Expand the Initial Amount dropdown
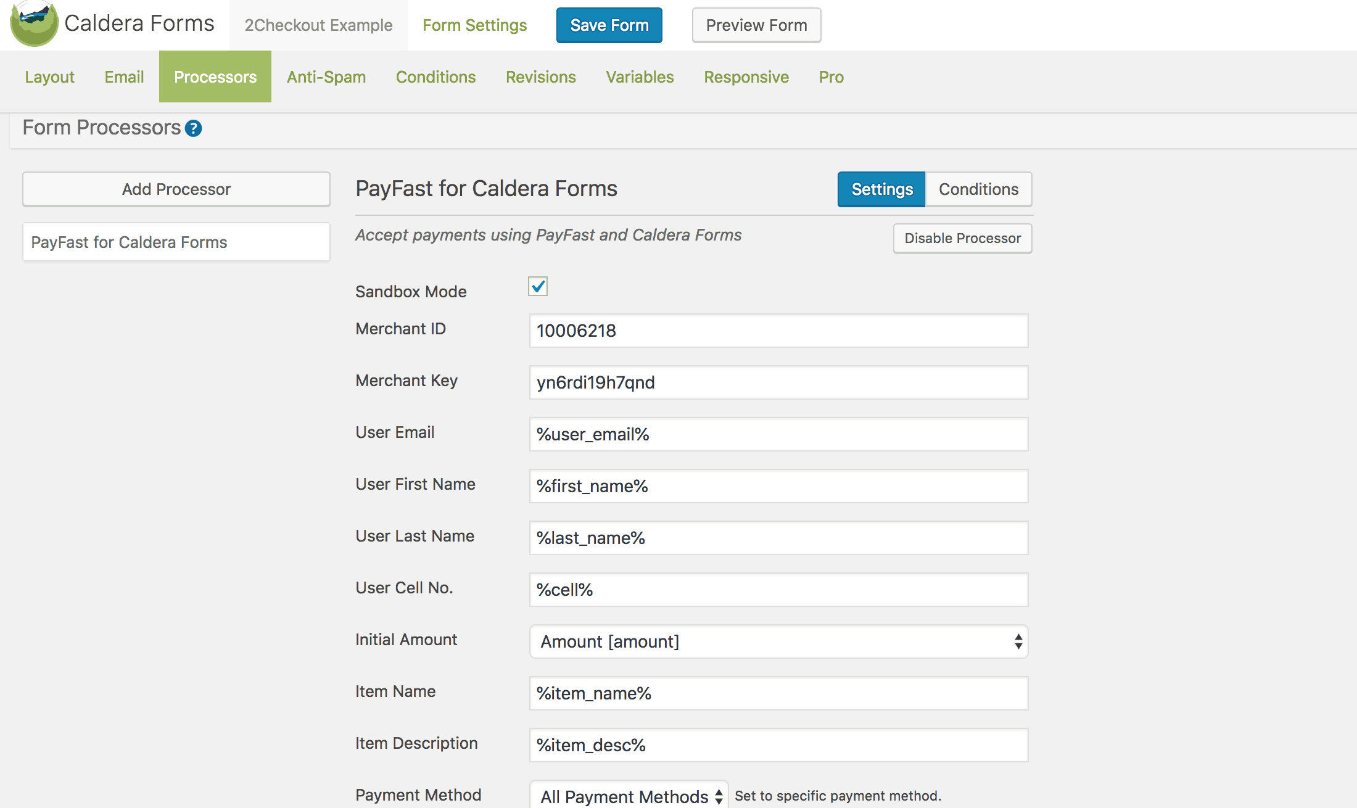 tap(778, 641)
